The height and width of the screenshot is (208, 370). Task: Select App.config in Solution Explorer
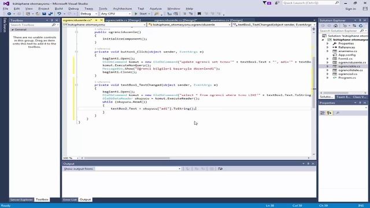point(347,55)
